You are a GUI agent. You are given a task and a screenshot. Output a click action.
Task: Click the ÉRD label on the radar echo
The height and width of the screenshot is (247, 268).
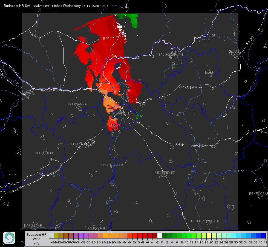(112, 125)
